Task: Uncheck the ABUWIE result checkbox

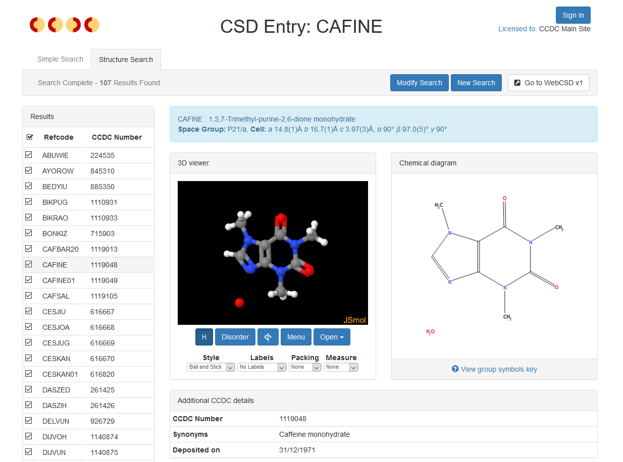Action: (29, 155)
